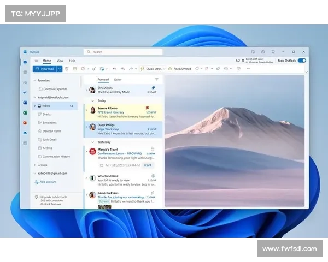Click the Reply all icon
Screen dimensions: 328x262
coord(123,69)
